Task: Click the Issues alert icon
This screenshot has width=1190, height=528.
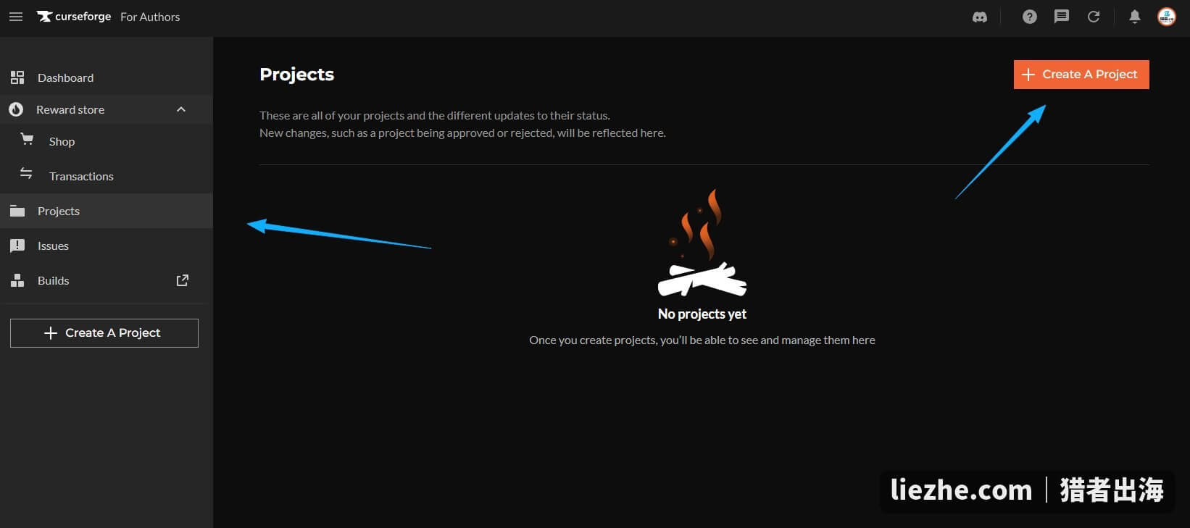Action: (17, 246)
